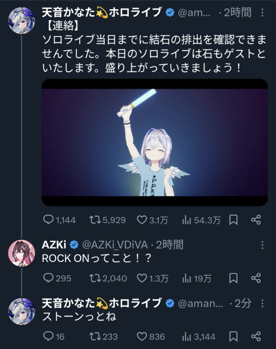Retweet AZKi's reply with 2,040 retweets
The height and width of the screenshot is (349, 276).
(108, 278)
